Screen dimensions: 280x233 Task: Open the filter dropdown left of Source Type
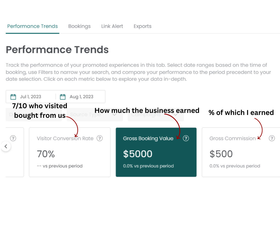coord(34,115)
